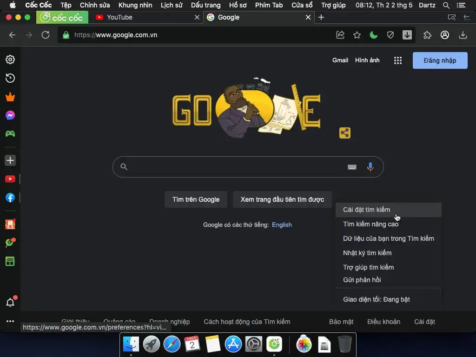The height and width of the screenshot is (357, 476).
Task: Open Safari from the Dock
Action: point(172,344)
